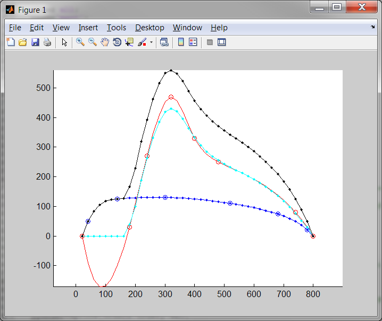382x321 pixels.
Task: Click the New Figure icon
Action: pos(11,42)
